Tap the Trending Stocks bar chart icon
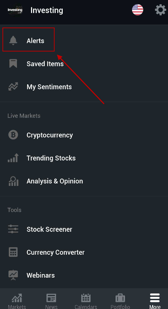 [x=13, y=158]
